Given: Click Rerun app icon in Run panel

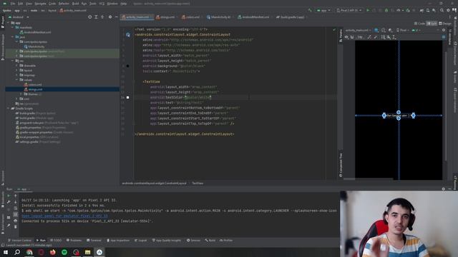Looking at the screenshot, I should (9, 196).
